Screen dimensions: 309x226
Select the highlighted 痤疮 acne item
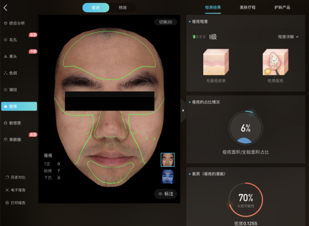pyautogui.click(x=19, y=107)
